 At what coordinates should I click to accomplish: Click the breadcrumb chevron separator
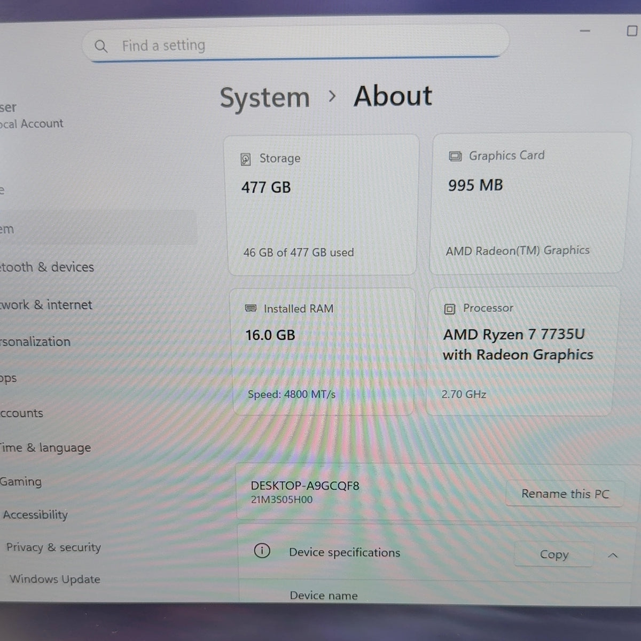pyautogui.click(x=333, y=97)
